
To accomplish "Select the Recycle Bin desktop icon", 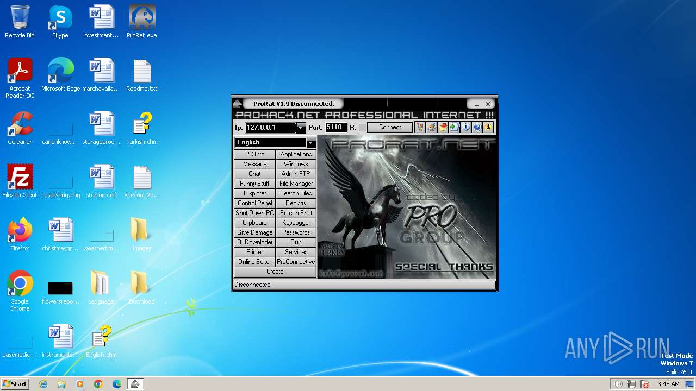I will tap(20, 22).
